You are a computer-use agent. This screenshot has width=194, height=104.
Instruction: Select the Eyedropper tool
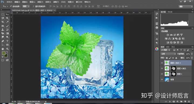[8, 22]
